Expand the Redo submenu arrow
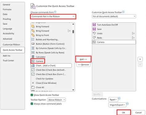 [x=133, y=38]
